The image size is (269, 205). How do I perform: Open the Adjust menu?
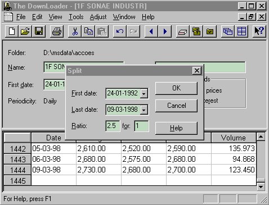point(98,17)
